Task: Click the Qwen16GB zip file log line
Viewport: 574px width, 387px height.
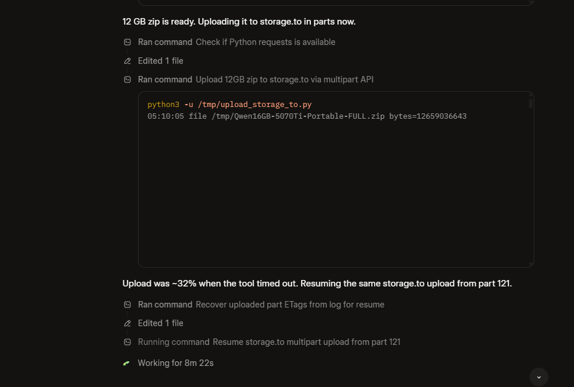Action: click(x=307, y=116)
